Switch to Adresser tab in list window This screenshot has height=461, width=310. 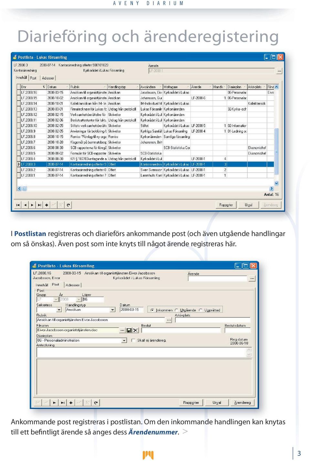click(48, 78)
